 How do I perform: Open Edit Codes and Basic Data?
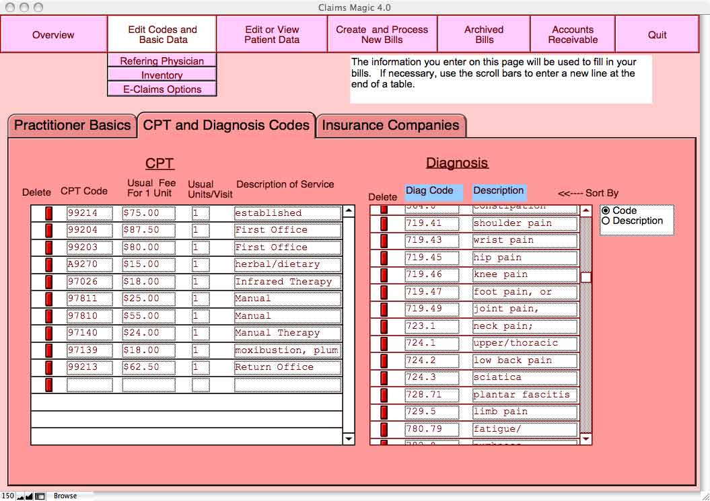click(162, 35)
